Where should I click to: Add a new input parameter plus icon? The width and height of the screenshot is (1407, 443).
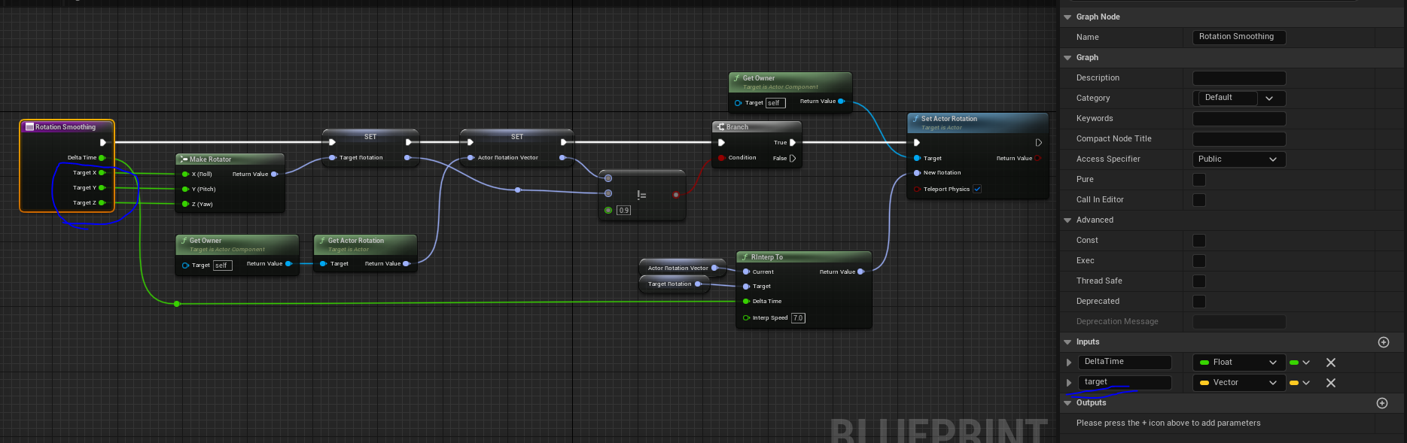[x=1384, y=342]
